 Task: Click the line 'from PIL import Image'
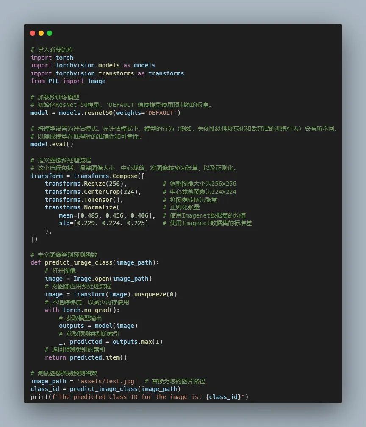68,81
